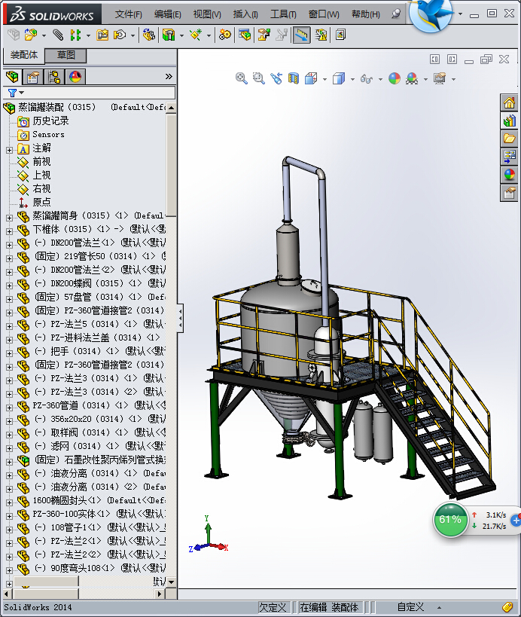Click the zoom to area icon
Image resolution: width=521 pixels, height=617 pixels.
[258, 78]
